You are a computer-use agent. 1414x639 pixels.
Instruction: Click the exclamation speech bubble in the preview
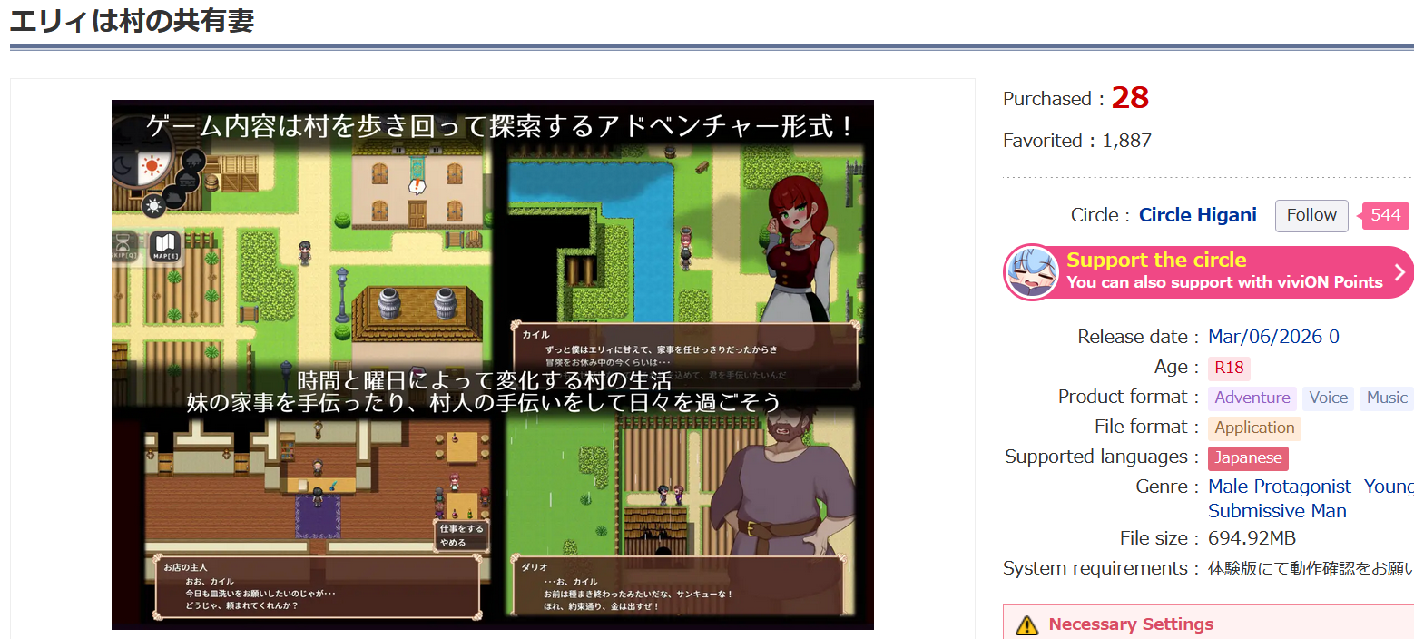pos(417,187)
